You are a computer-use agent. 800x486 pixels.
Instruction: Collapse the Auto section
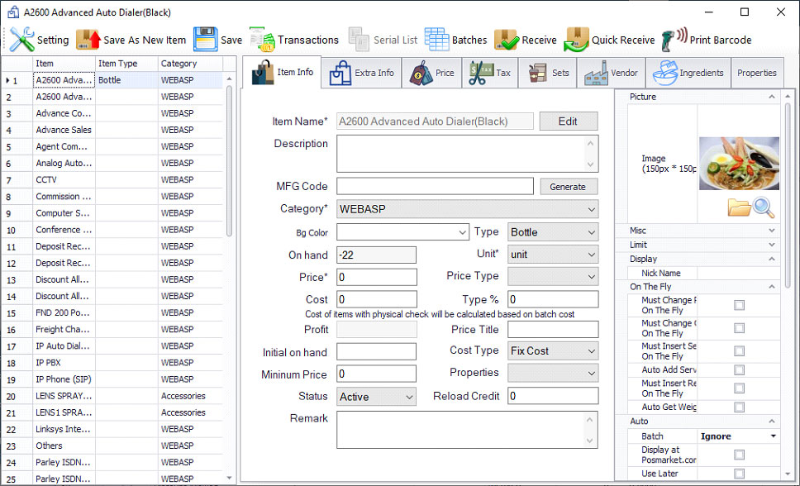tap(771, 422)
